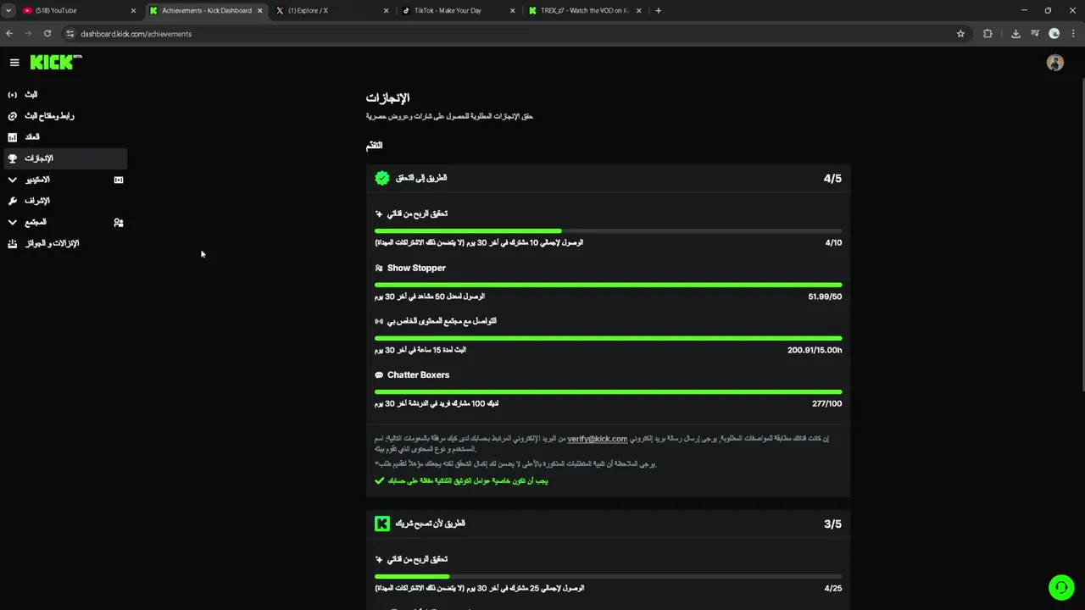Click the stream URL and key link icon
This screenshot has height=610, width=1085.
[12, 116]
